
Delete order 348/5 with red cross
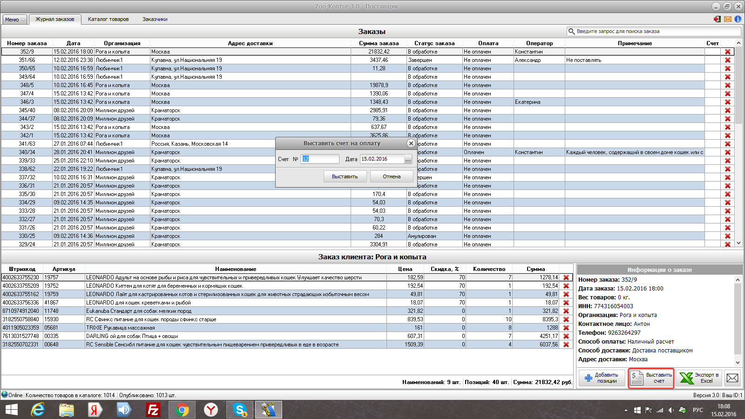tap(728, 85)
